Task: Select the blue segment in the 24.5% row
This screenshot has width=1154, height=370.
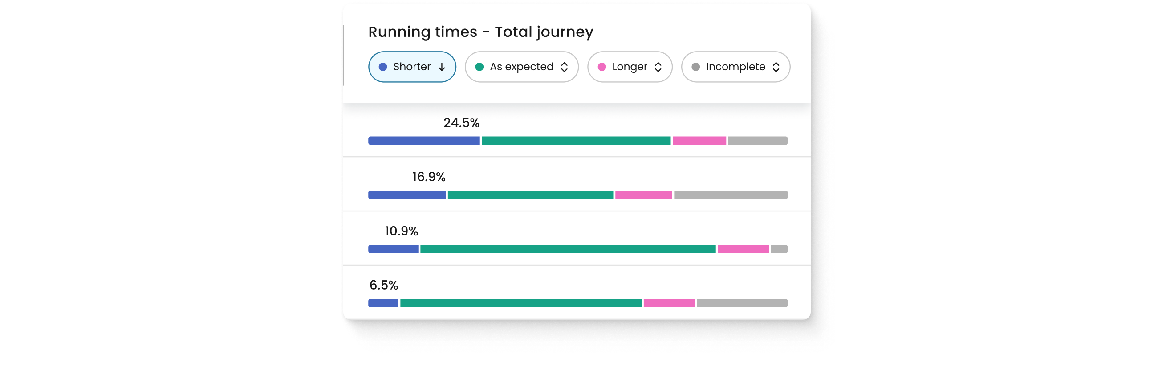Action: click(424, 141)
